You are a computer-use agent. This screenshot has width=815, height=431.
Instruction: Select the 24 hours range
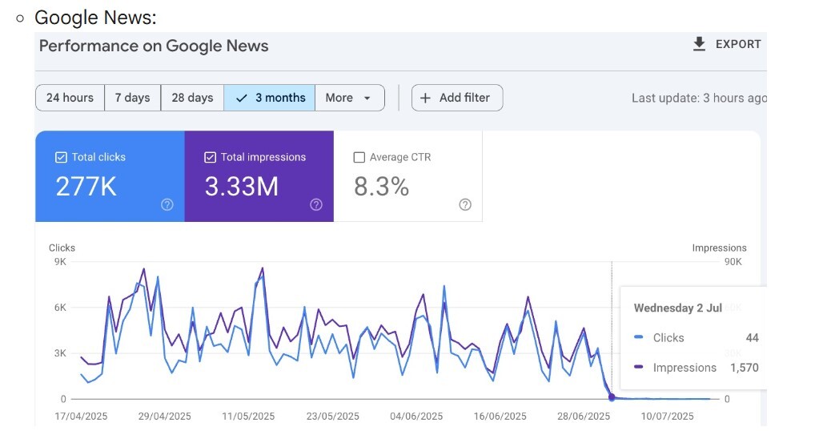pos(70,98)
